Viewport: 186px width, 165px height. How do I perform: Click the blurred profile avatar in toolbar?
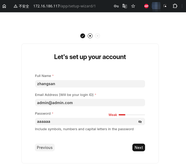156,6
